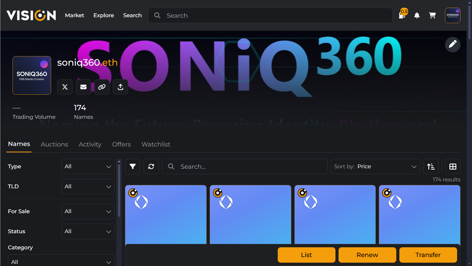Image resolution: width=472 pixels, height=266 pixels.
Task: Toggle the sort direction icon
Action: 431,166
